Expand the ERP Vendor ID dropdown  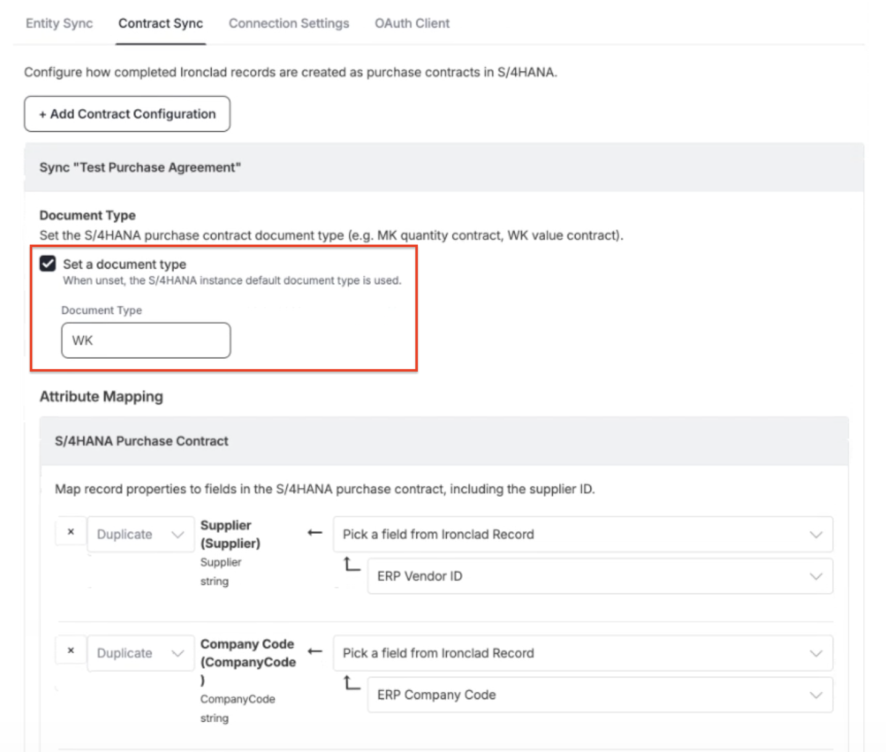pos(600,576)
